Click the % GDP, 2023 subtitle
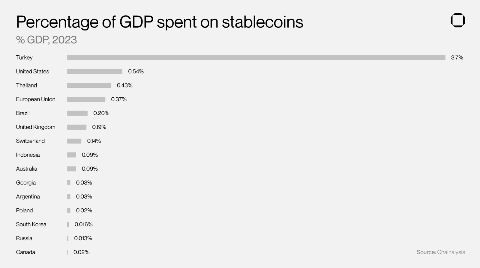The width and height of the screenshot is (480, 268). 46,40
